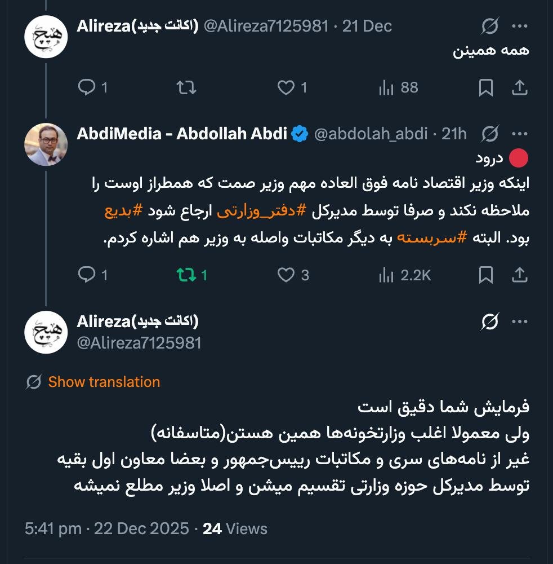
Task: Click Show translation link
Action: pos(104,382)
